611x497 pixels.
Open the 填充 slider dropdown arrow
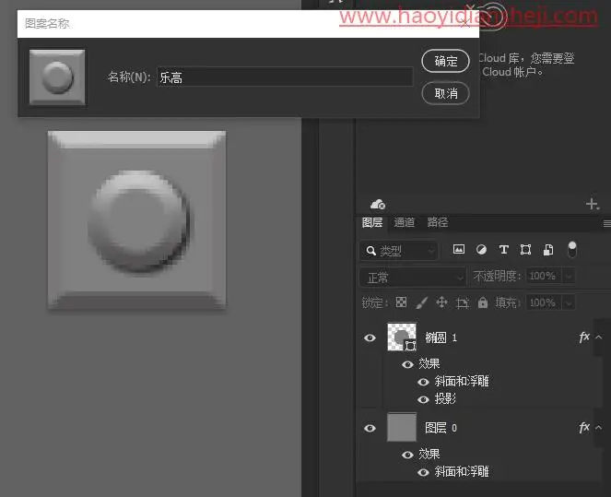tap(569, 302)
